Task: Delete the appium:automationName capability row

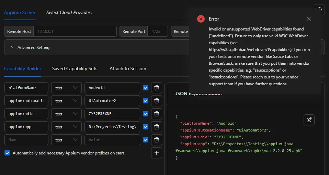Action: point(157,101)
